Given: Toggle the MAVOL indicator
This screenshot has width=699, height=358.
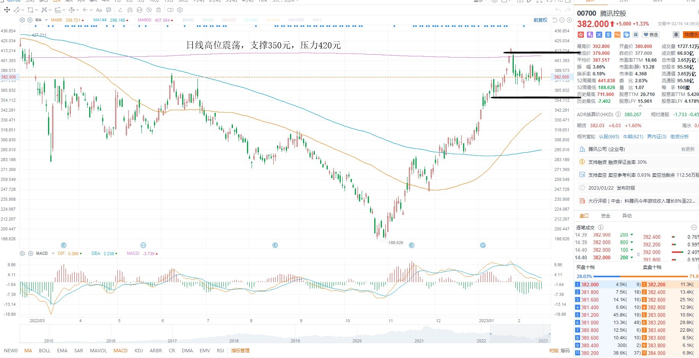Looking at the screenshot, I should [x=98, y=351].
